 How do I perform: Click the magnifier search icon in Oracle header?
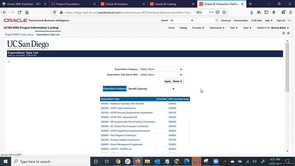(217, 20)
